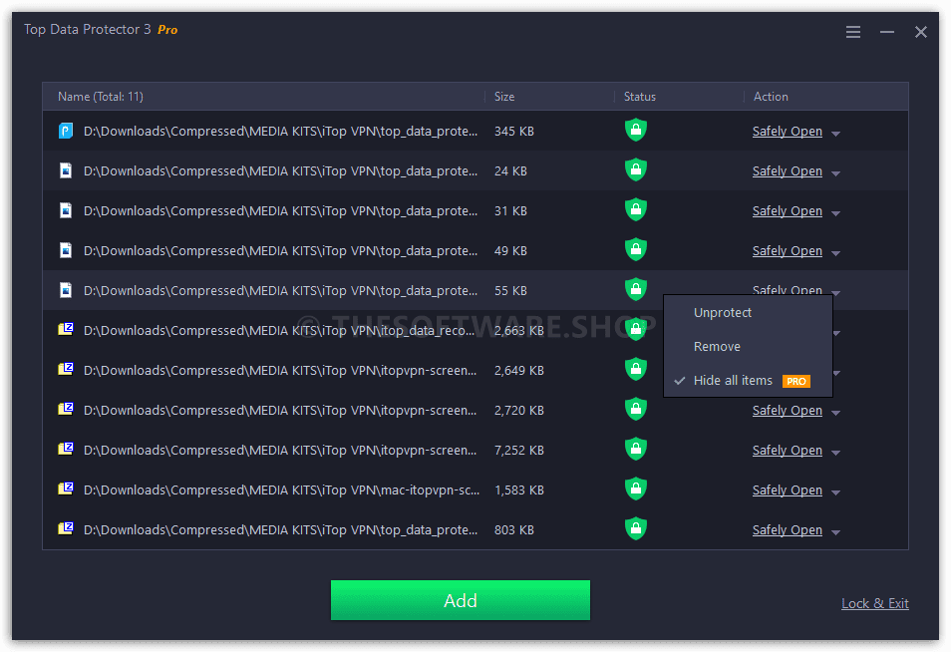Click the file icon of the 24 KB item
The width and height of the screenshot is (951, 652).
pyautogui.click(x=66, y=170)
